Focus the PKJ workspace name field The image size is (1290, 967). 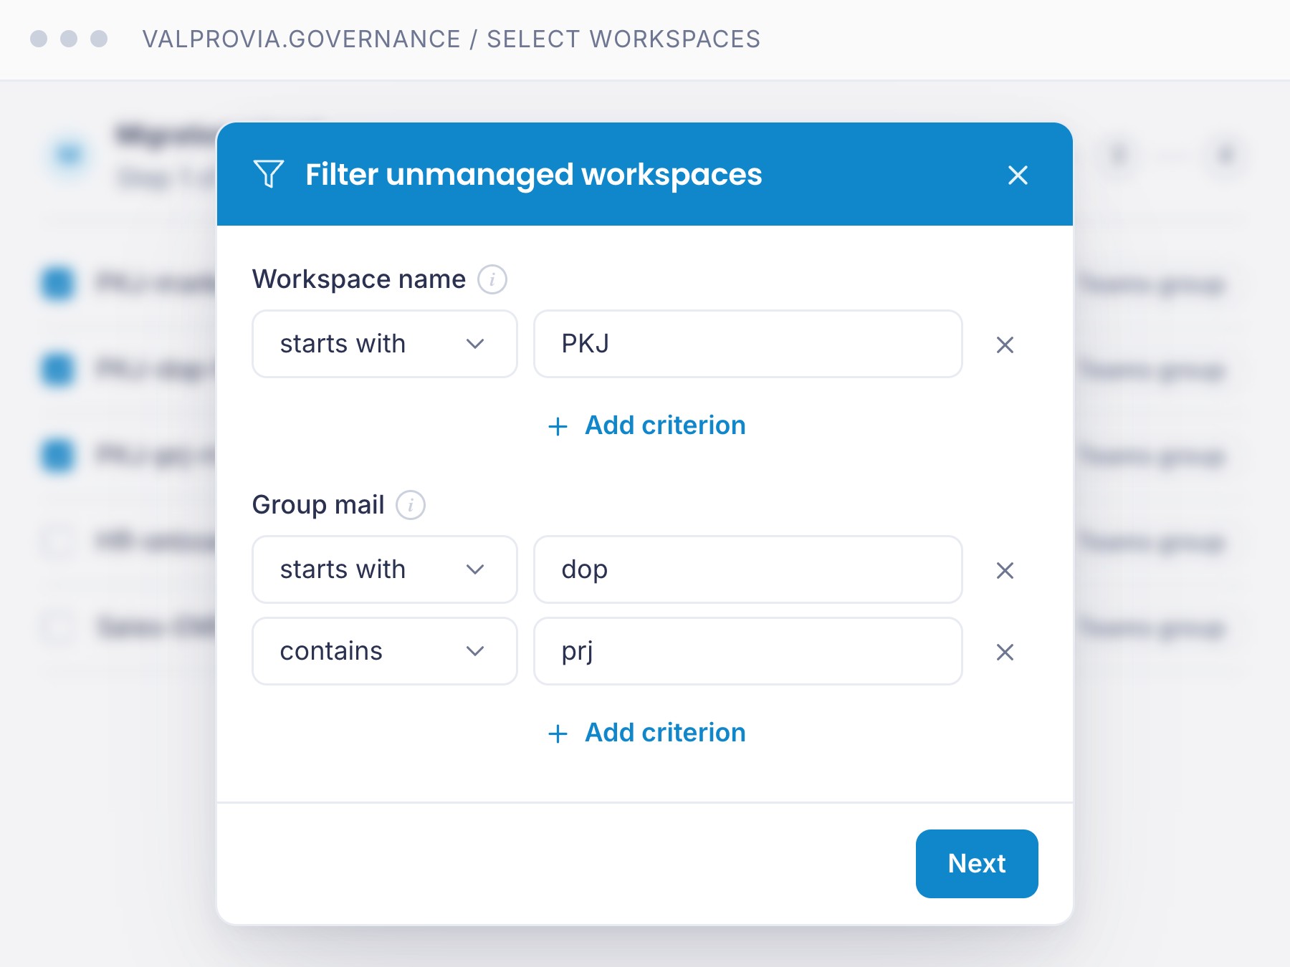coord(748,344)
